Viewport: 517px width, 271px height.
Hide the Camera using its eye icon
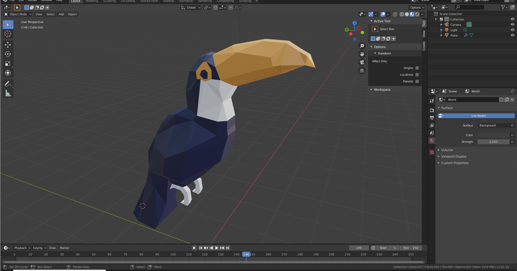click(512, 24)
